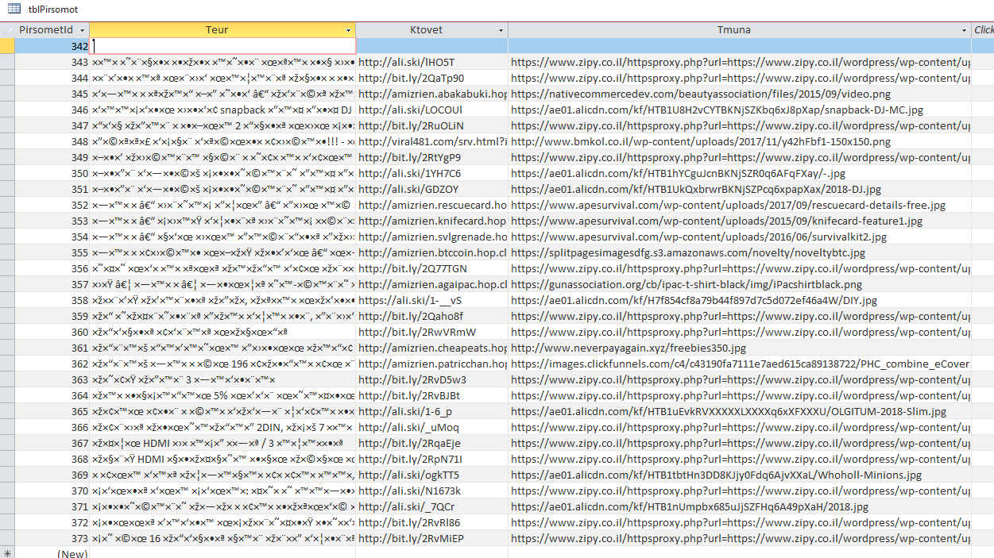Screen dimensions: 994x558
Task: Click the Teur cell containing 'snapback' text
Action: pos(222,110)
